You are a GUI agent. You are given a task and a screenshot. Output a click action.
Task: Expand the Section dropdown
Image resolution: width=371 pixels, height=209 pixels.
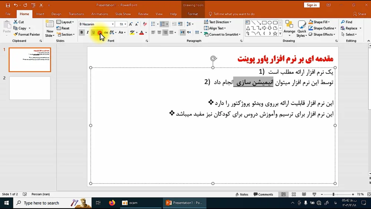(66, 34)
